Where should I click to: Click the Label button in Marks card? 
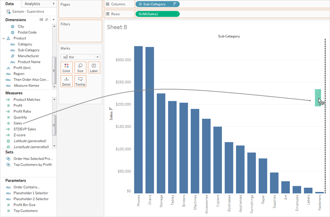pyautogui.click(x=94, y=67)
